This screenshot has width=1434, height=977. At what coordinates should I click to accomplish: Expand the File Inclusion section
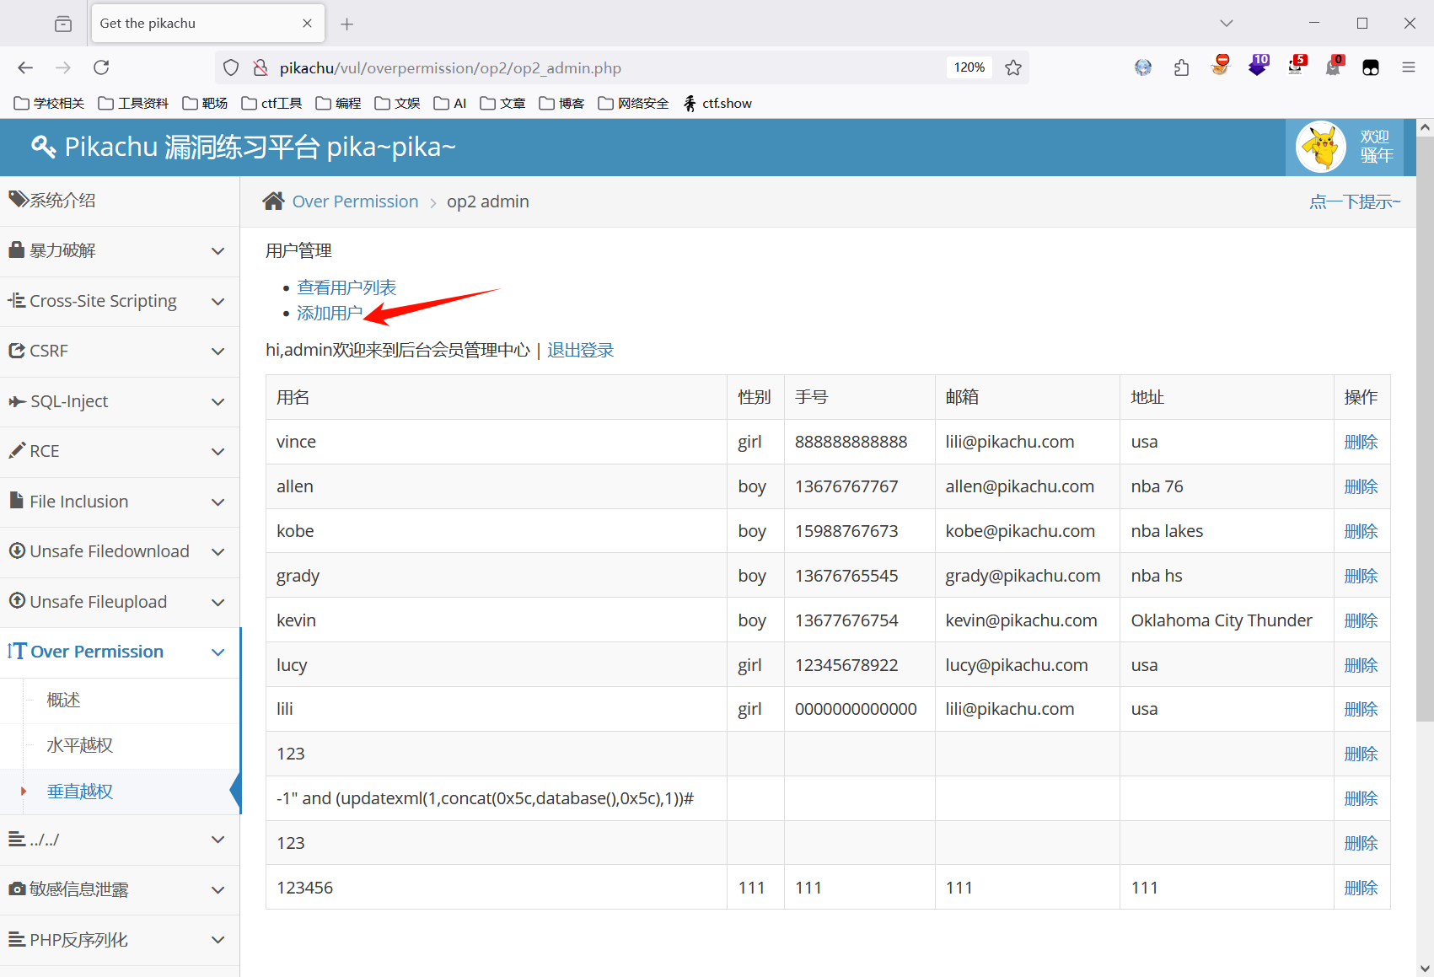click(x=120, y=502)
